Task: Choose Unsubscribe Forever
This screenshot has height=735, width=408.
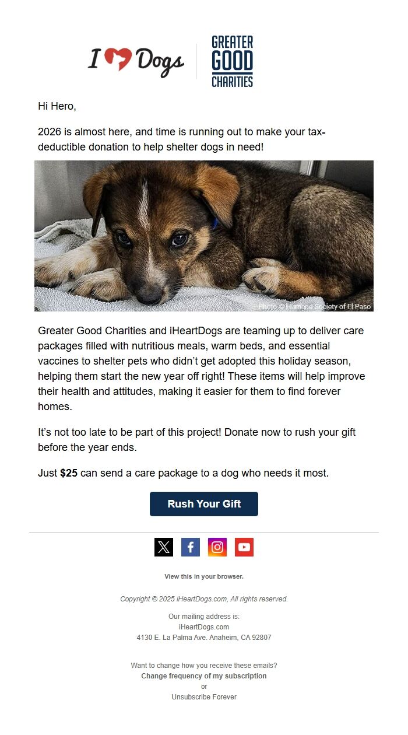Action: (204, 696)
